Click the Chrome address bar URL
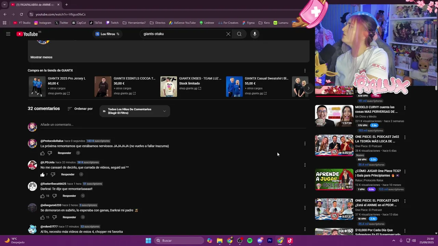The image size is (438, 246). tap(61, 14)
